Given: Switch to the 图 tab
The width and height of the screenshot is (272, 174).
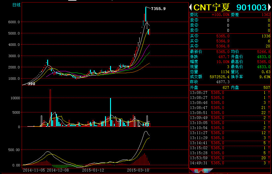Looking at the screenshot, I should 206,171.
